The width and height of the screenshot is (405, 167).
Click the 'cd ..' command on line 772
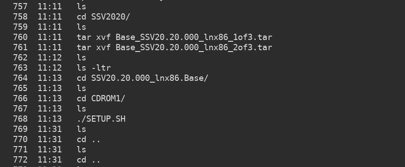click(x=88, y=160)
